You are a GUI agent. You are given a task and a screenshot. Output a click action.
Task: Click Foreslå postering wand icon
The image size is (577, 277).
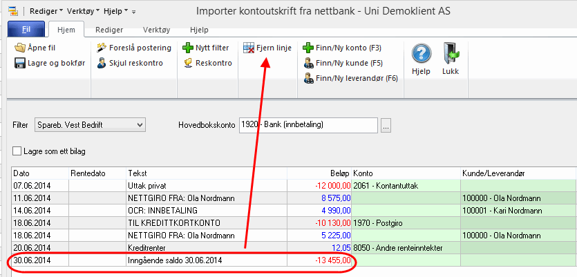click(102, 48)
